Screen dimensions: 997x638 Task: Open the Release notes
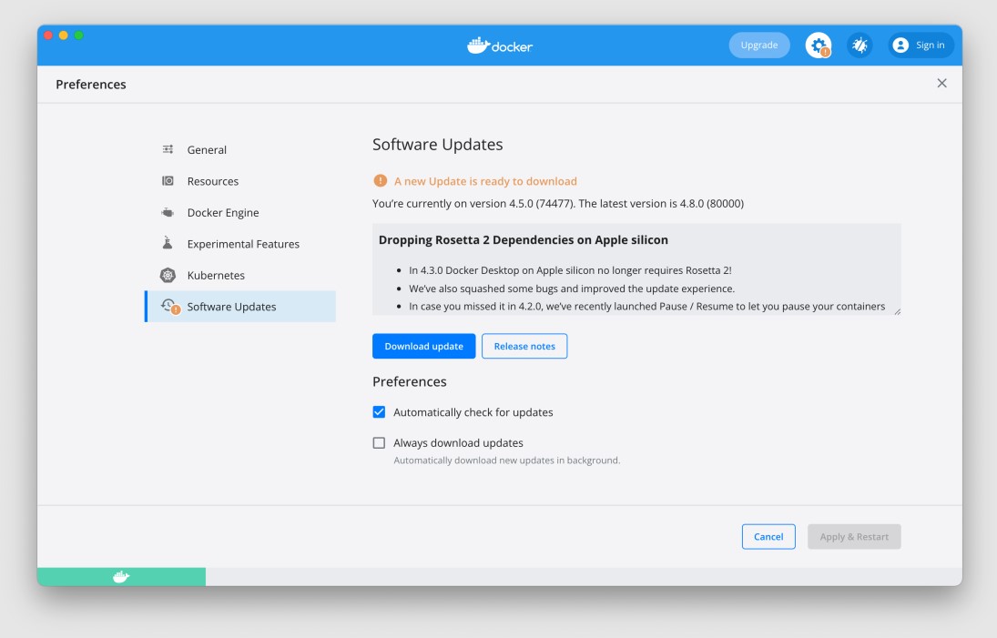point(524,347)
